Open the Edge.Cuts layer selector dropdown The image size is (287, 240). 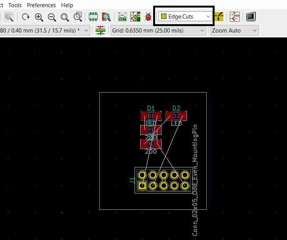185,16
